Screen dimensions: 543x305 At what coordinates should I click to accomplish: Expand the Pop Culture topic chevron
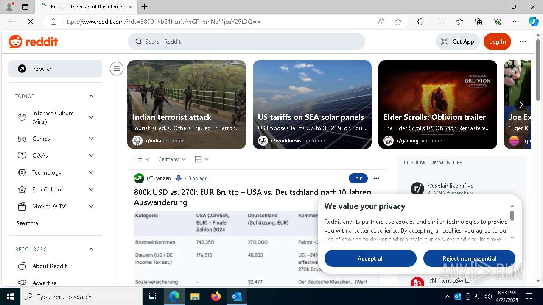coord(91,189)
